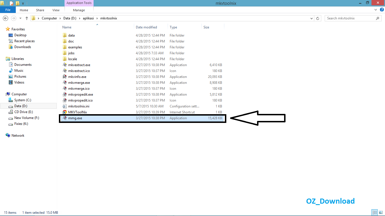
Task: Open Recent places under Favorites
Action: point(25,41)
